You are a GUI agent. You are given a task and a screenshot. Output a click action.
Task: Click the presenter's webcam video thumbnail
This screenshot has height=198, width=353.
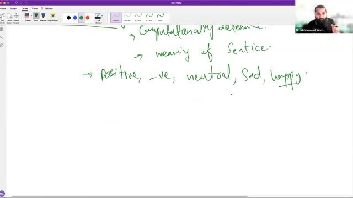pos(324,16)
